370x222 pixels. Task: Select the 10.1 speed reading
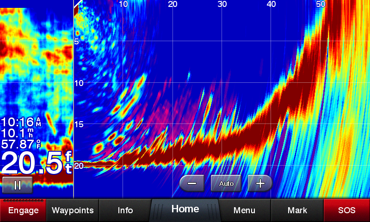pos(21,133)
